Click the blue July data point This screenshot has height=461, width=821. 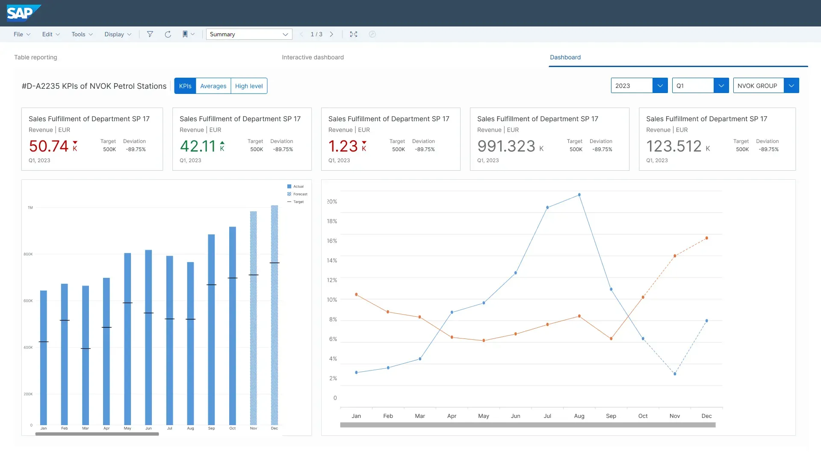[547, 207]
